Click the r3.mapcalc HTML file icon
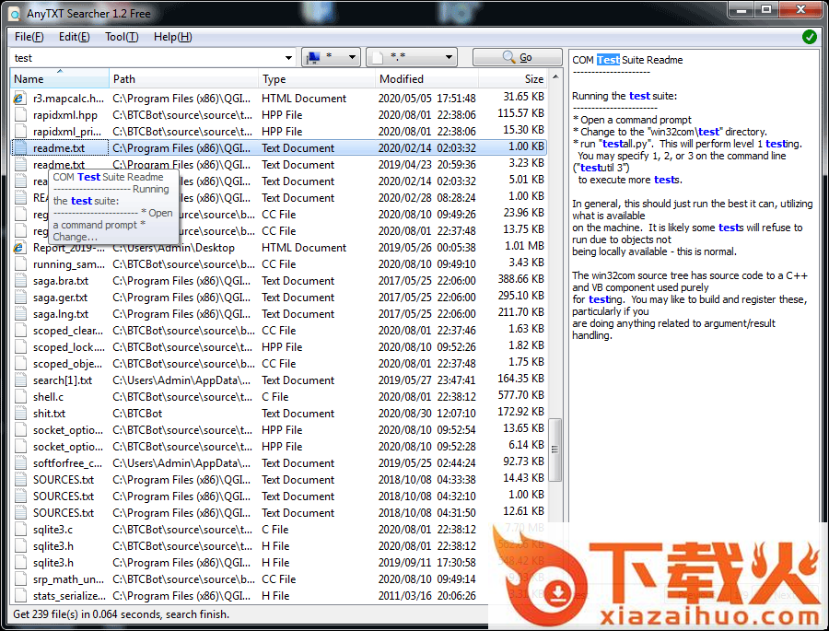 [x=20, y=99]
